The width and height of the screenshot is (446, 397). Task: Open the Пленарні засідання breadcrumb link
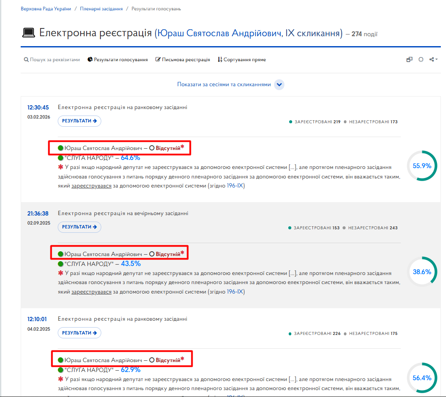coord(101,9)
